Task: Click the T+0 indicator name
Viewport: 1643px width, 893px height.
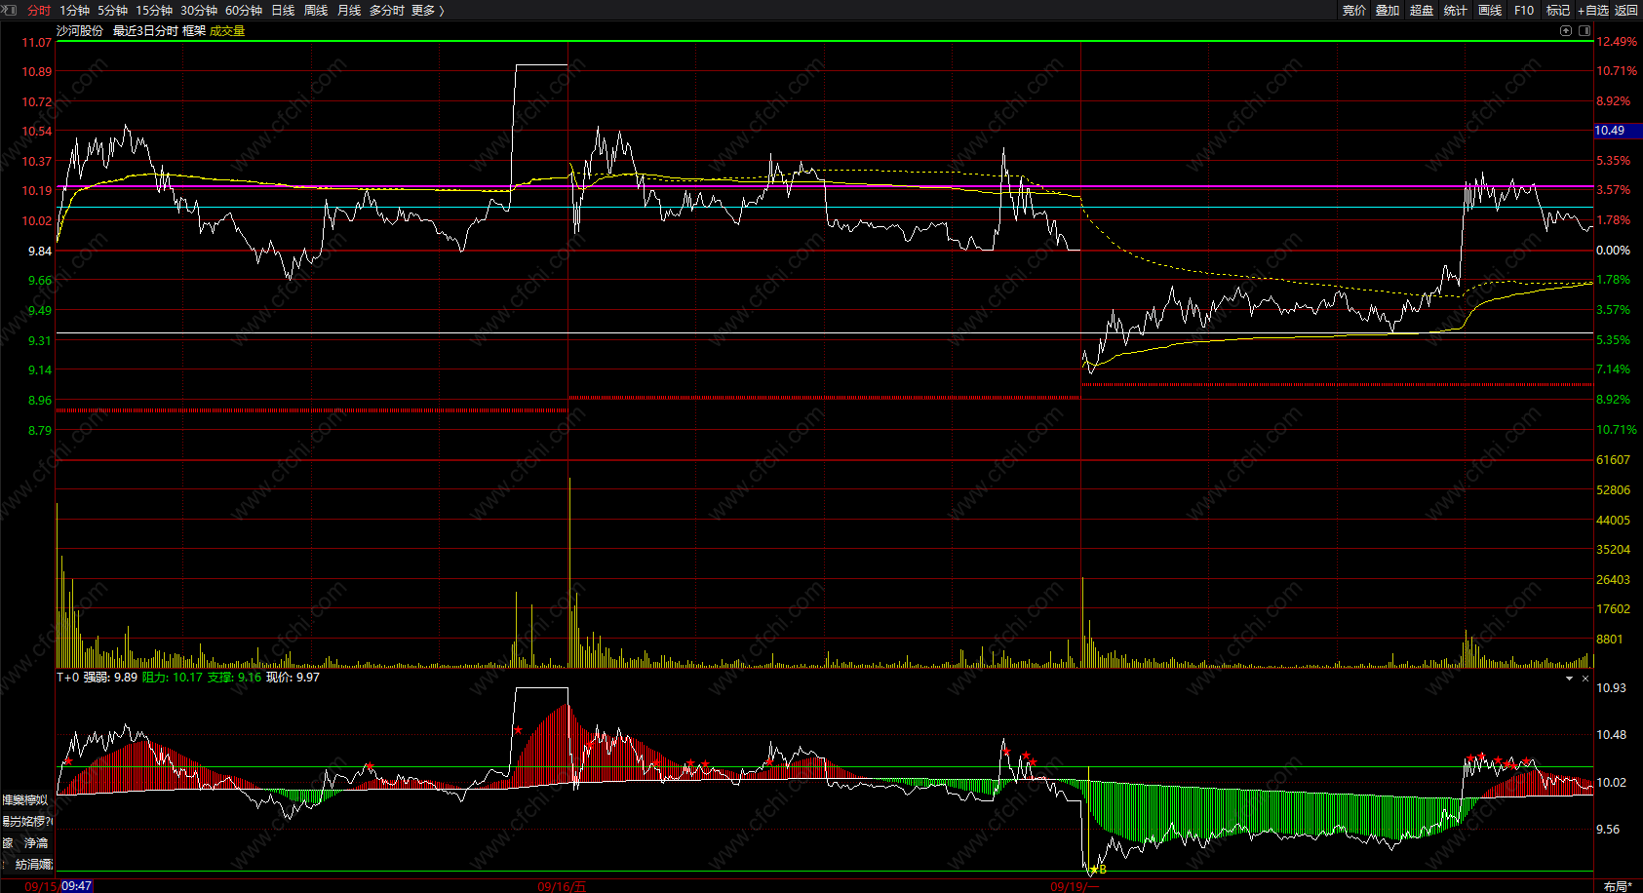Action: click(68, 678)
